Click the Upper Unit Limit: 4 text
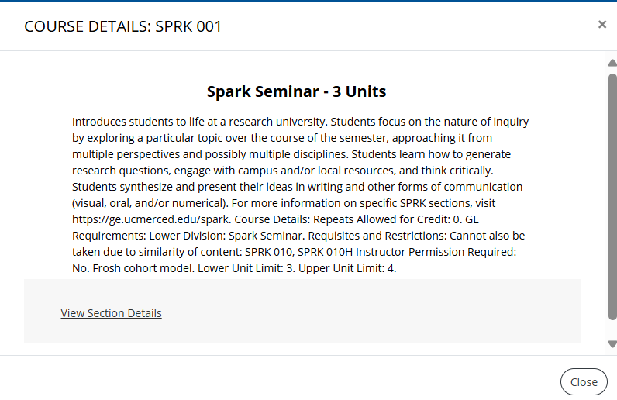 (x=346, y=268)
